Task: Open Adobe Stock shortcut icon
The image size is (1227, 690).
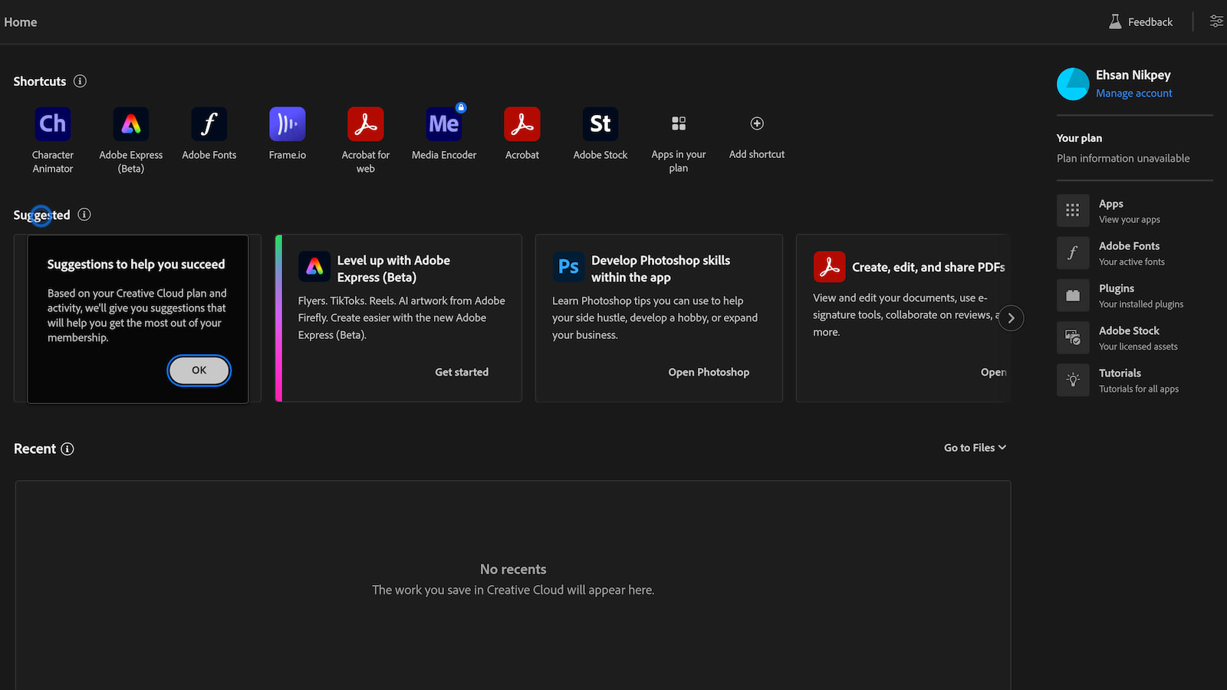Action: [x=600, y=124]
